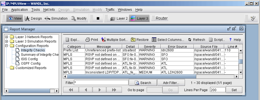
Task: Switch to View mode with eye icon
Action: [x=15, y=18]
